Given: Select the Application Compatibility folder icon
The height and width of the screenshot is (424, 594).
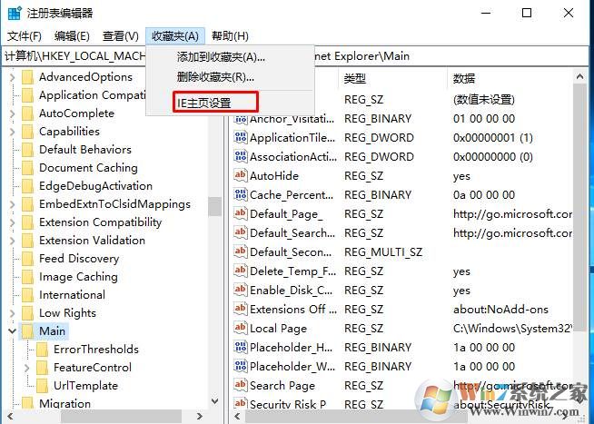Looking at the screenshot, I should pos(27,95).
